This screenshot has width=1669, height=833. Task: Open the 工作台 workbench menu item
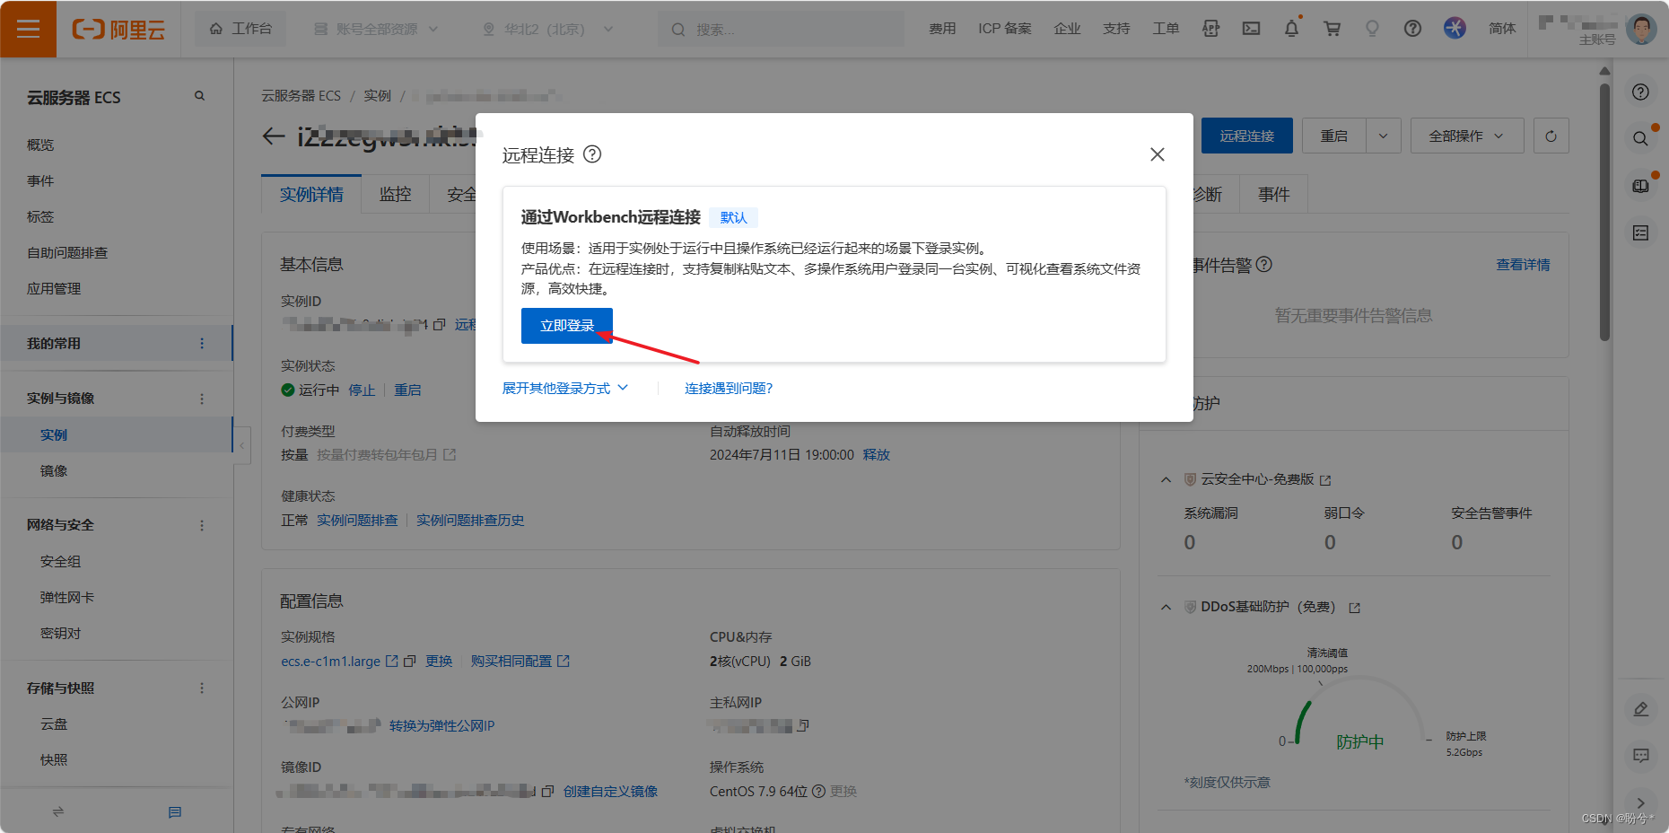coord(240,29)
